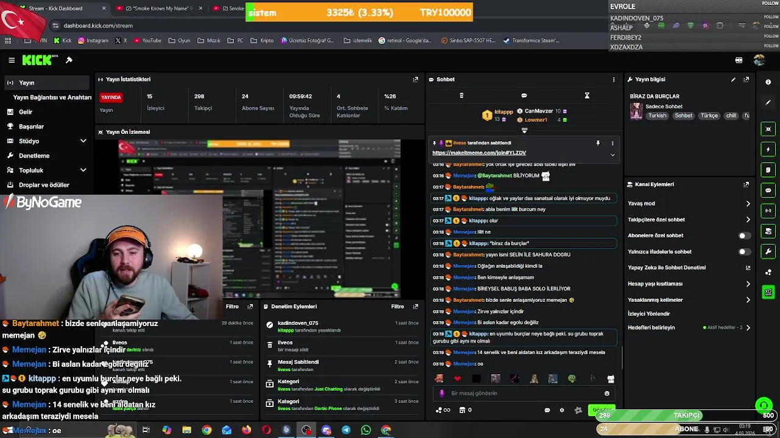Open the Sohbet panel three-dot menu
This screenshot has width=780, height=438.
pos(614,79)
